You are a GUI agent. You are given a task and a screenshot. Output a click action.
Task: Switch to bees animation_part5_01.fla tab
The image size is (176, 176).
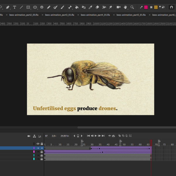coord(131,15)
